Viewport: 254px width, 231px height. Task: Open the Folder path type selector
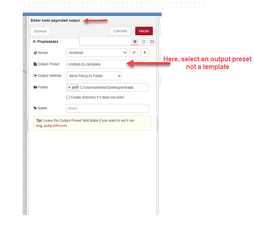pyautogui.click(x=73, y=87)
